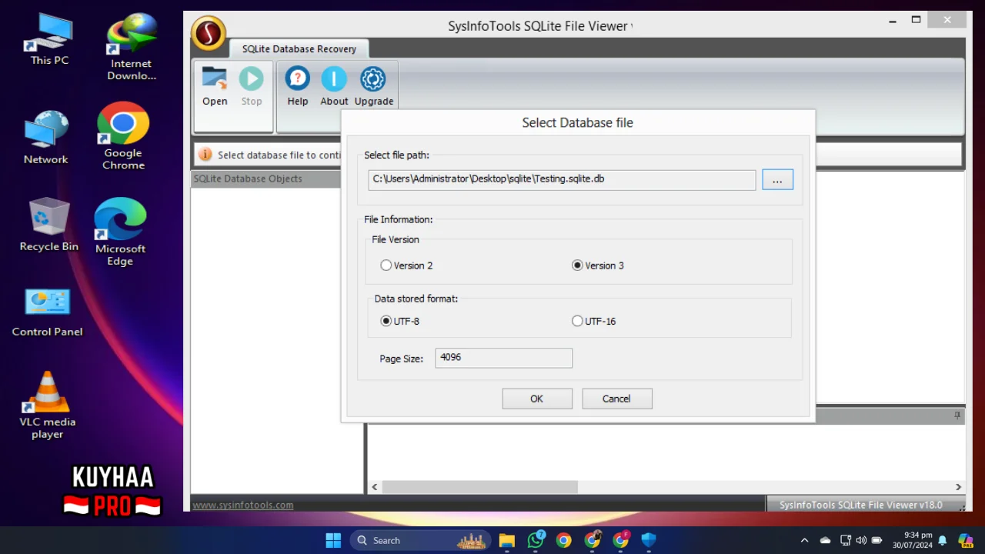Select the Control Panel desktop icon
The height and width of the screenshot is (554, 985).
click(x=47, y=312)
